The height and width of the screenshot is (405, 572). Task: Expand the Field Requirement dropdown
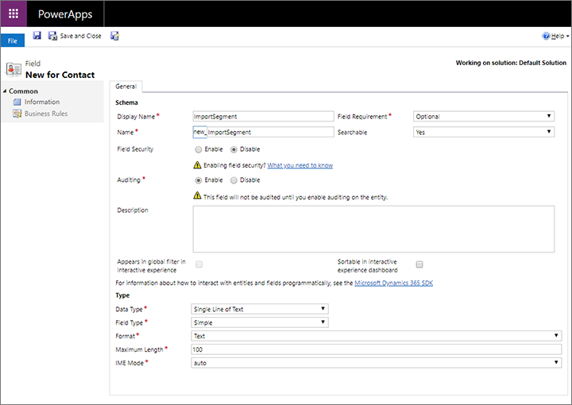point(483,117)
